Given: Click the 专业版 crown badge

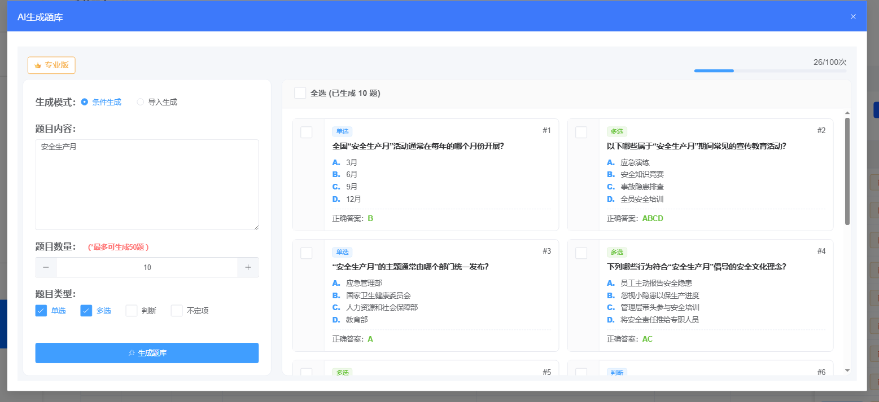Looking at the screenshot, I should (51, 65).
